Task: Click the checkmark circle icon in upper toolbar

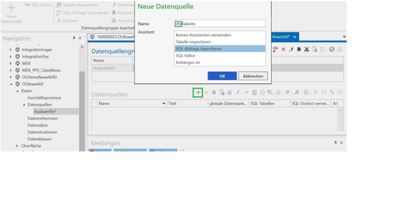Action: pos(332,49)
